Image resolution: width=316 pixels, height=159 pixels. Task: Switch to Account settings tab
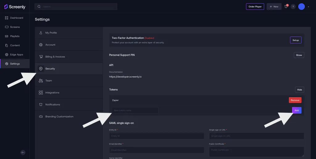tap(69, 45)
